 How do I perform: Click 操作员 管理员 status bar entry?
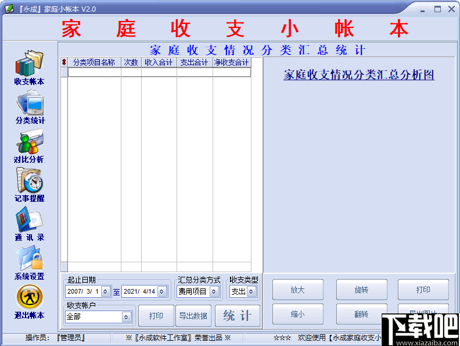55,338
